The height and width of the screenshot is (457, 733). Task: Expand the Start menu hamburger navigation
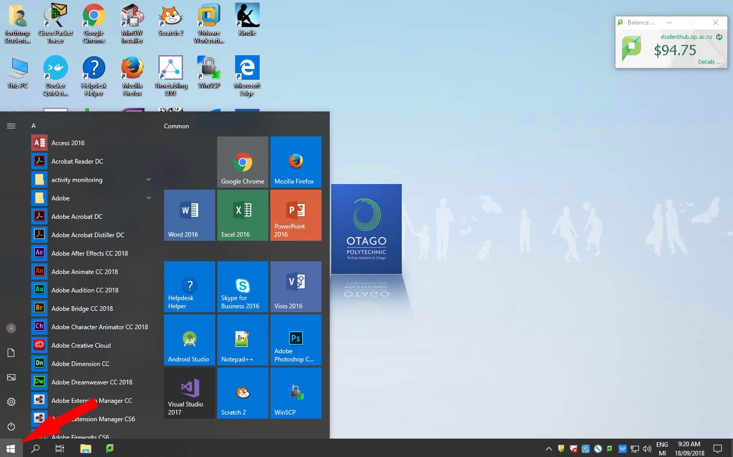point(11,126)
